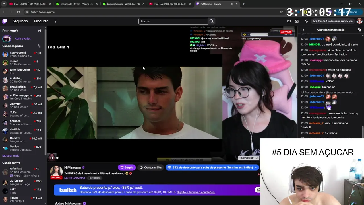
Task: Pause the stream video
Action: coord(52,158)
